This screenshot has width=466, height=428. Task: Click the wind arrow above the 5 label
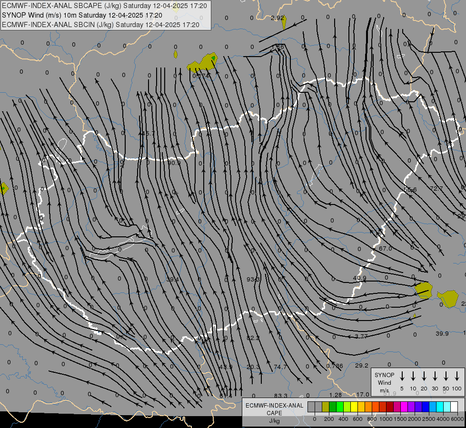[x=402, y=376]
